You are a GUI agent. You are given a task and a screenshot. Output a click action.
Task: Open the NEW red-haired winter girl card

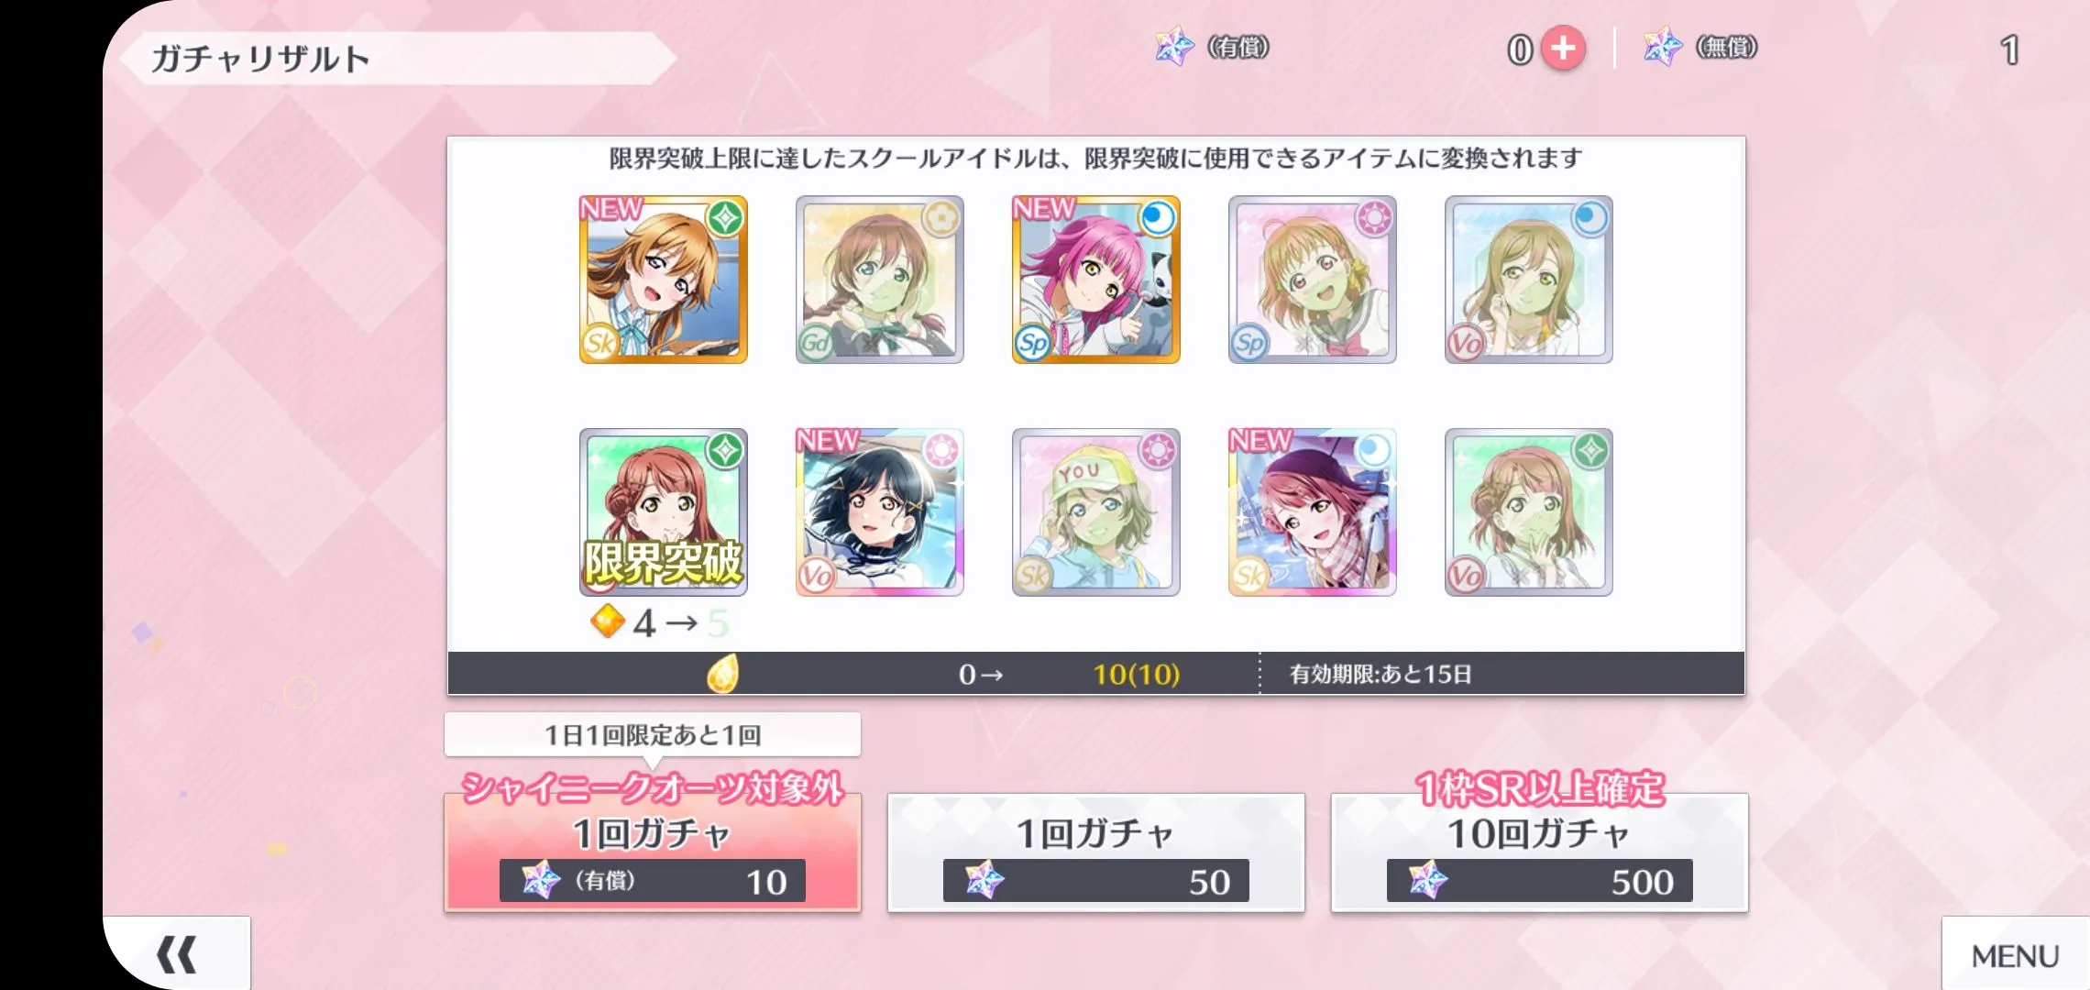point(1313,512)
